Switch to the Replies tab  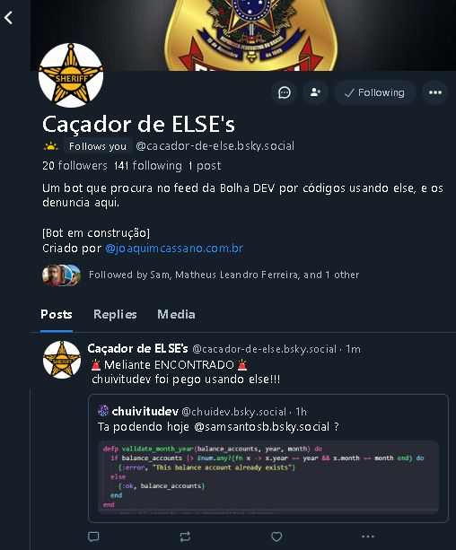(x=115, y=314)
